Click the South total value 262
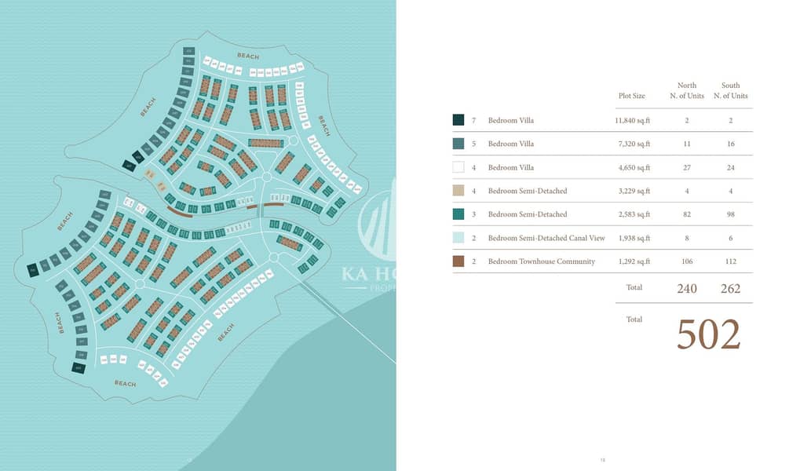This screenshot has height=471, width=789. coord(730,289)
